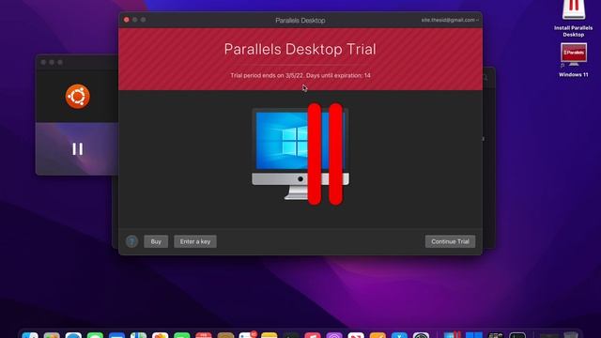Expand the account email dropdown in title bar
Screen dimensions: 601x338
pyautogui.click(x=450, y=20)
